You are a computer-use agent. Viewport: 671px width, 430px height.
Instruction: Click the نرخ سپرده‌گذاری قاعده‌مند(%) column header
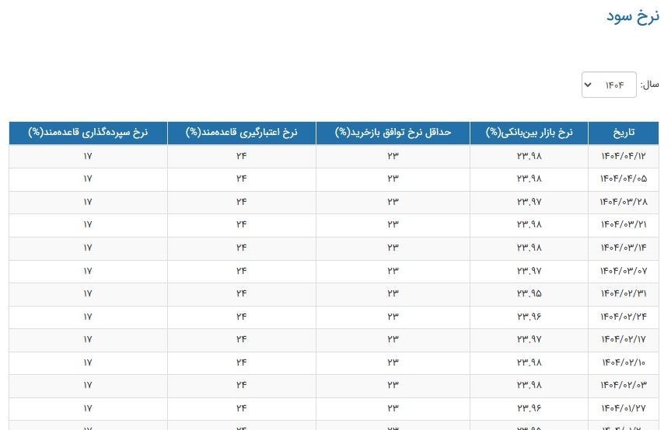click(88, 133)
